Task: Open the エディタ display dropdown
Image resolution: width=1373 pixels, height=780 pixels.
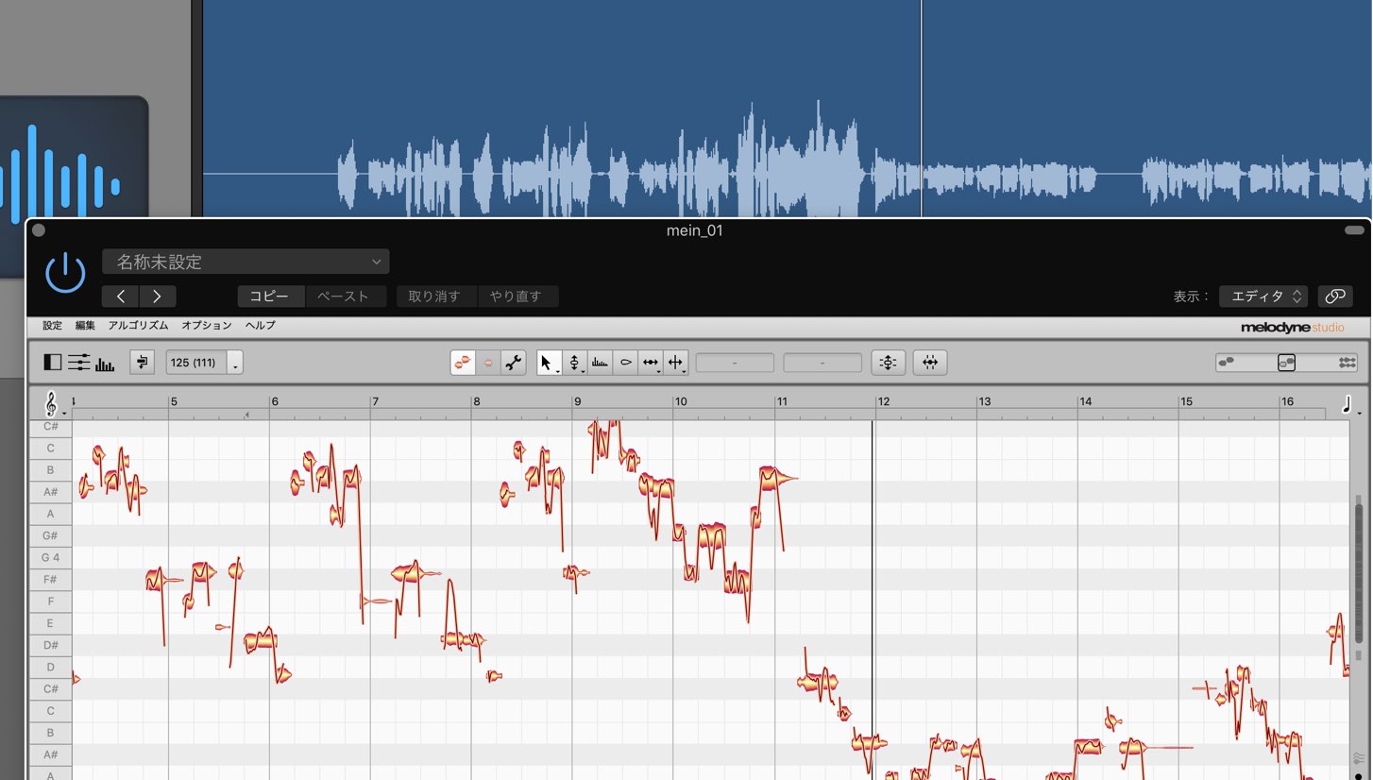Action: [1263, 297]
